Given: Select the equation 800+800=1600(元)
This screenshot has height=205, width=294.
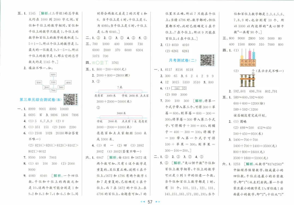Looking at the screenshot, I should [249, 152].
